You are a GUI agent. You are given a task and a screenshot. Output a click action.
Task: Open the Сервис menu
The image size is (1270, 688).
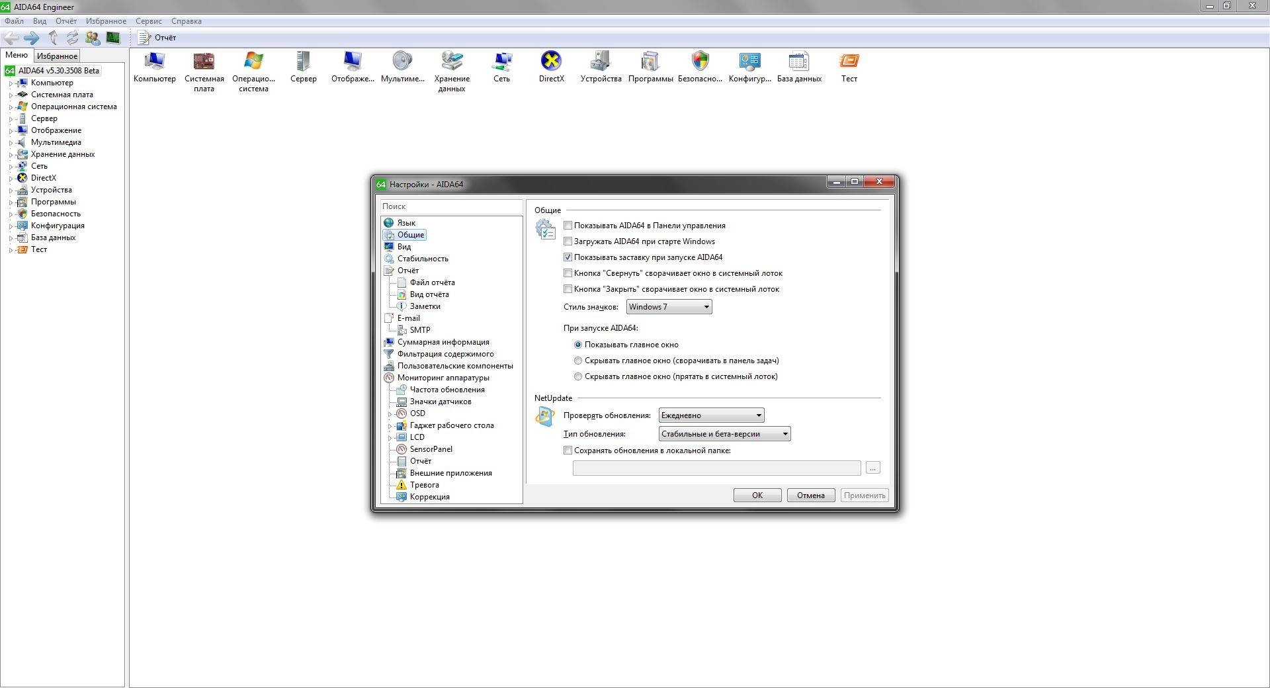149,21
